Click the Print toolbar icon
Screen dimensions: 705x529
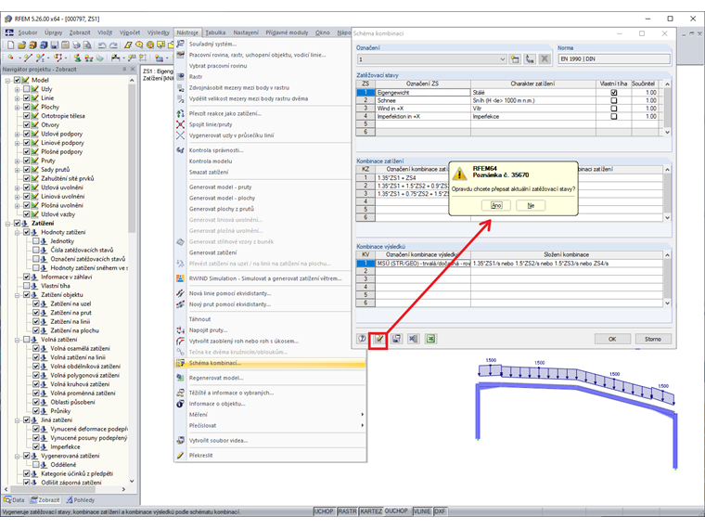coord(76,45)
